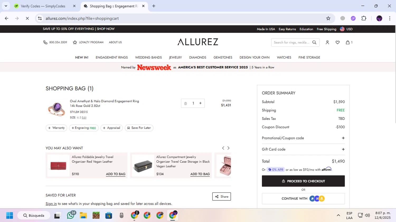Click the black jewelry case thumbnail
This screenshot has height=222, width=396.
click(143, 166)
